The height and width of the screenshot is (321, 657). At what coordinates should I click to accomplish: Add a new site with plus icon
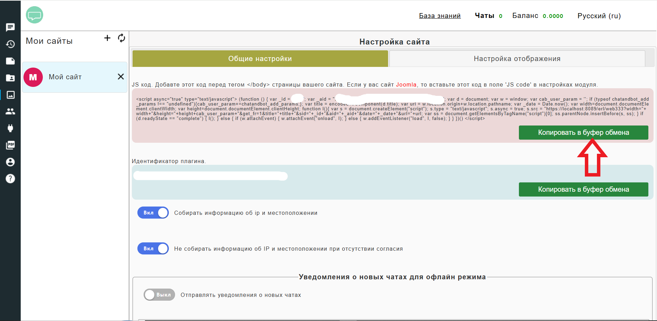107,38
